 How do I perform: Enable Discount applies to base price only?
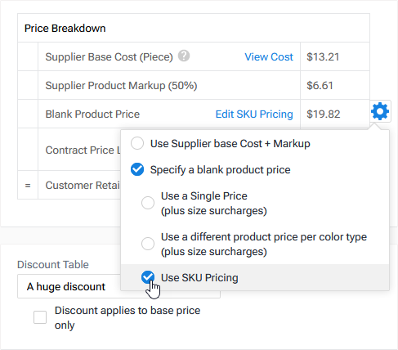40,317
